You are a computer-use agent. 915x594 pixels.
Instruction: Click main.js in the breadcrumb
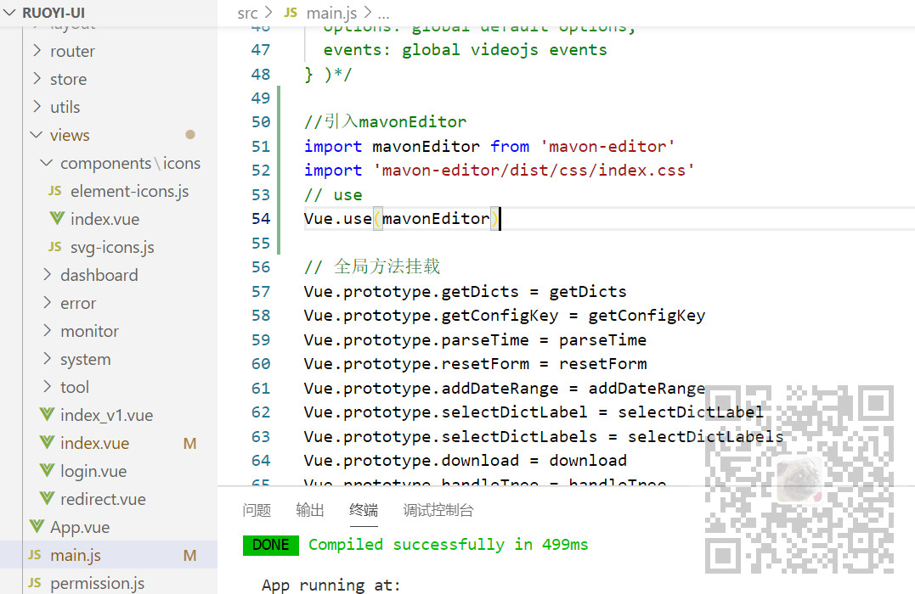(x=331, y=13)
